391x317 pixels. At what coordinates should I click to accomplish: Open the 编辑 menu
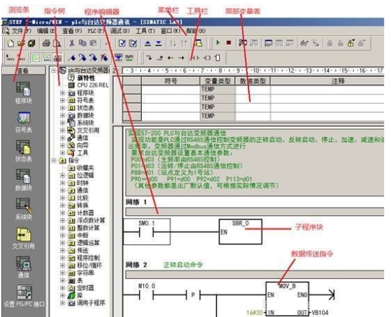(46, 31)
